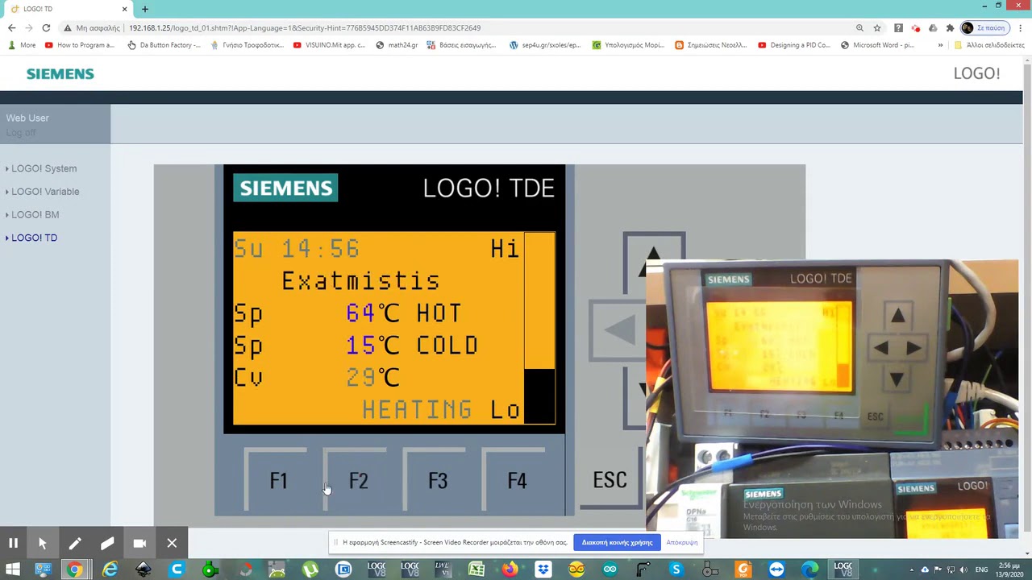Screen dimensions: 1032x580
Task: Go back in the browser
Action: coord(11,27)
